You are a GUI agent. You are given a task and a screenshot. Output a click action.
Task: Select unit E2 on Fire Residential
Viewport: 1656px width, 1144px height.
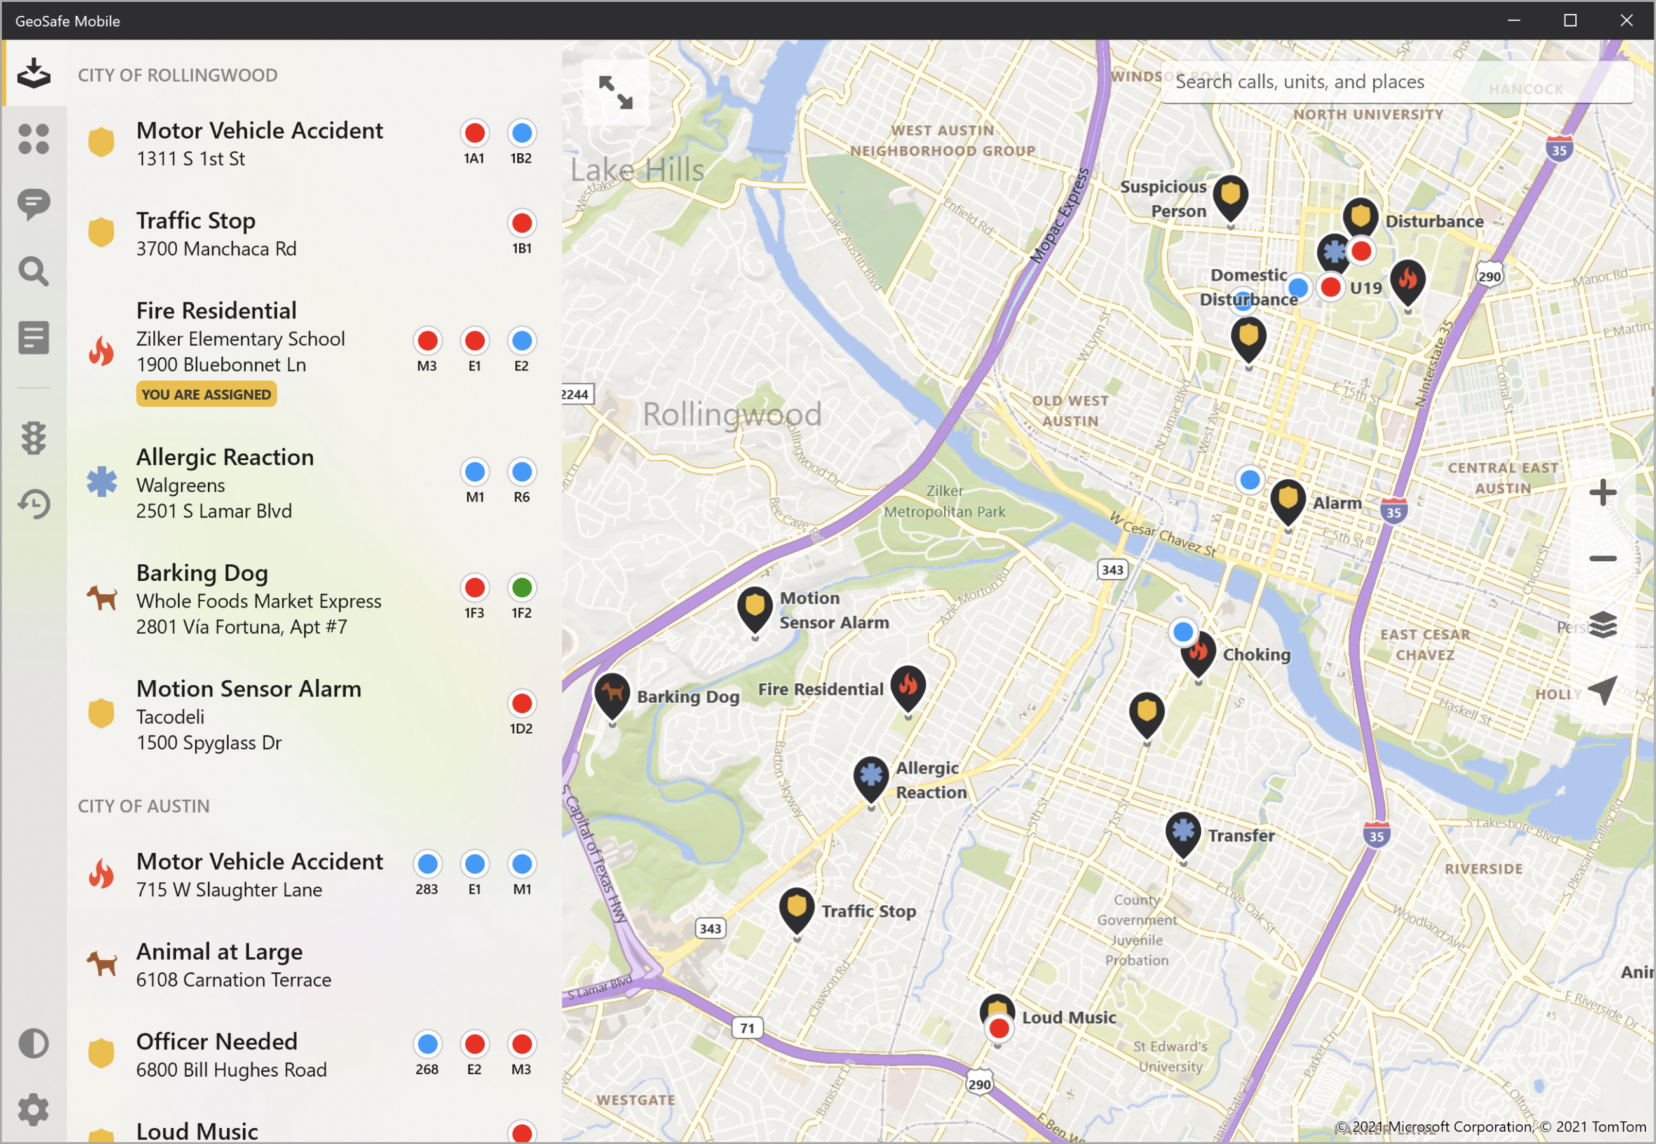522,341
